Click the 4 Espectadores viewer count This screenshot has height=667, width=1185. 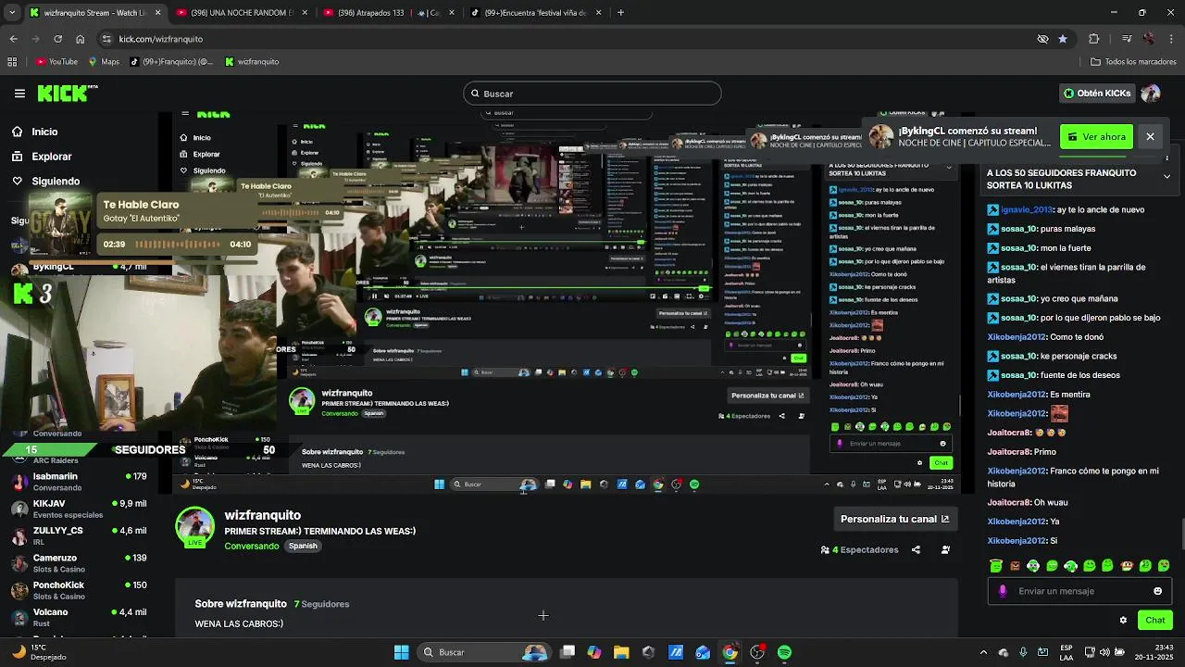[860, 549]
